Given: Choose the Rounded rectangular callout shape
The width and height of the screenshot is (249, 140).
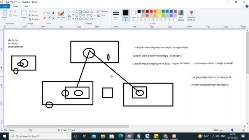Looking at the screenshot, I should tap(84, 19).
